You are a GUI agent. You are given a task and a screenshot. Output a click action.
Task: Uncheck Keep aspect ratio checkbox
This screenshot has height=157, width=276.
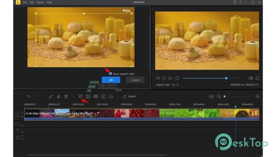point(110,74)
